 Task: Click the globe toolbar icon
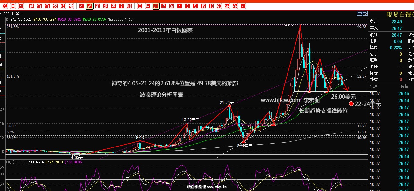[21, 6]
